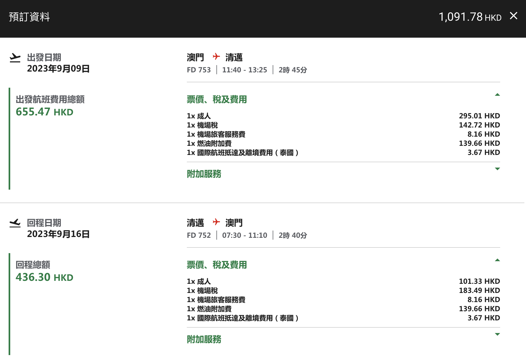This screenshot has width=526, height=361.
Task: Click the departure plane takeoff icon
Action: point(15,58)
